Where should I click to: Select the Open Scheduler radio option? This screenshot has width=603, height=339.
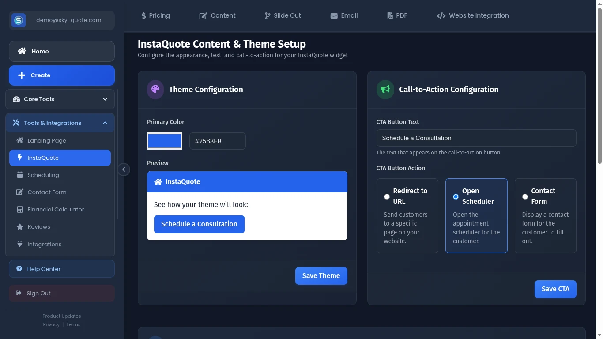pos(456,196)
